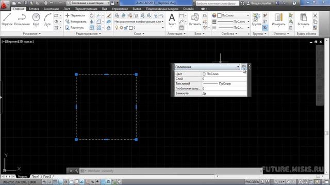Click the customize button in quick properties panel

244,67
